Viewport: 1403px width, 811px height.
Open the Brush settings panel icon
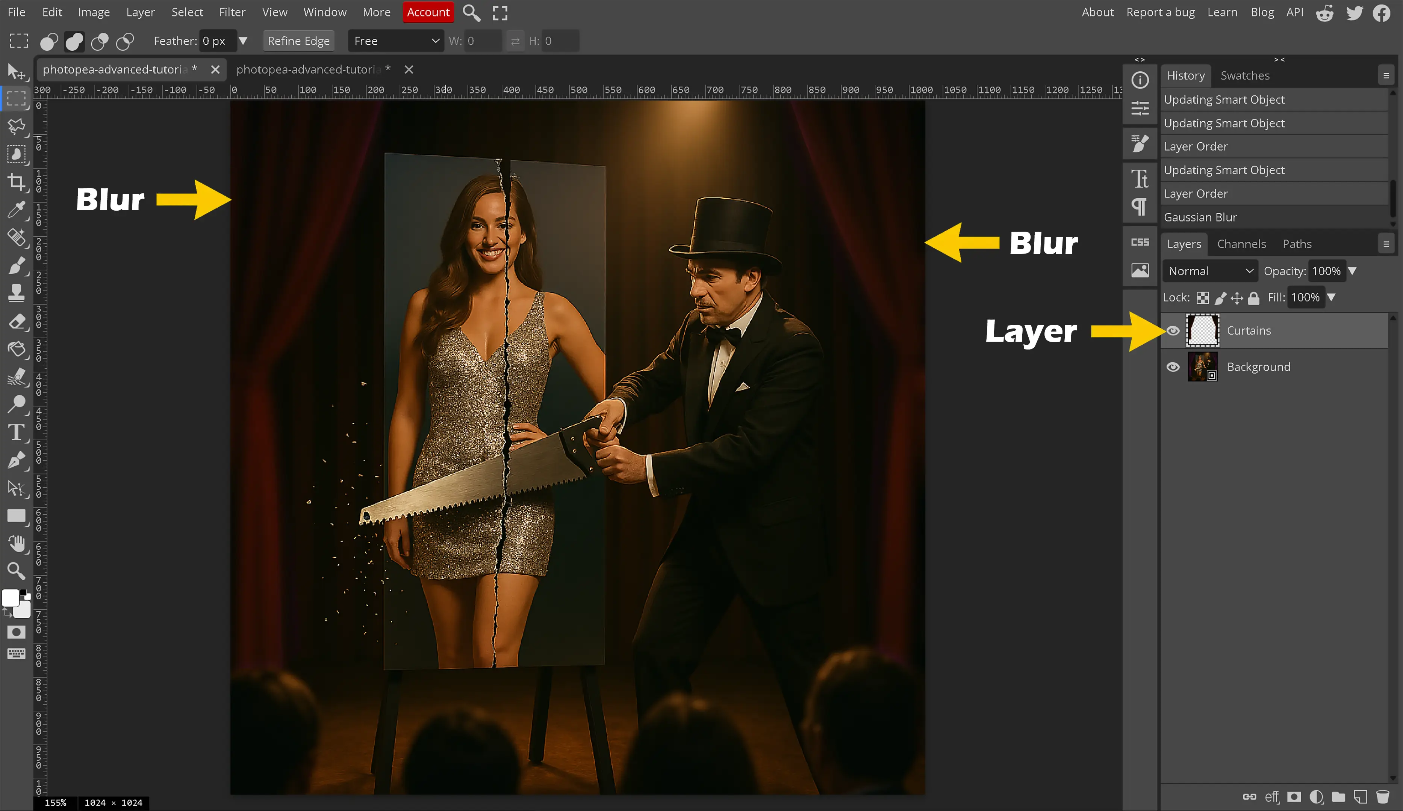point(1140,143)
